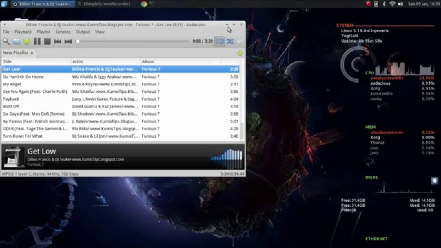The height and width of the screenshot is (248, 441).
Task: Click the red recorder tray icon
Action: pyautogui.click(x=368, y=4)
